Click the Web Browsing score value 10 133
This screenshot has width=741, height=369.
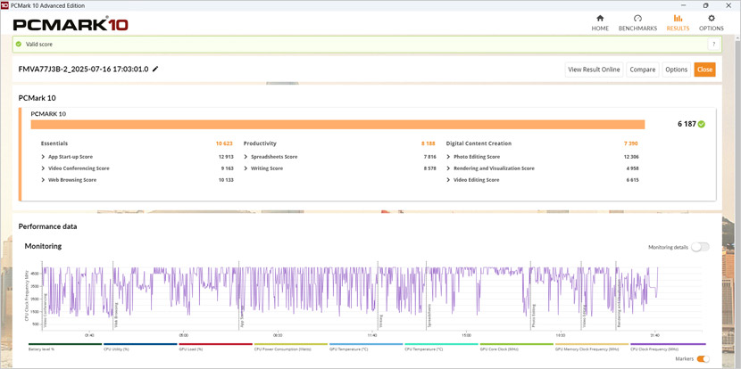click(226, 180)
